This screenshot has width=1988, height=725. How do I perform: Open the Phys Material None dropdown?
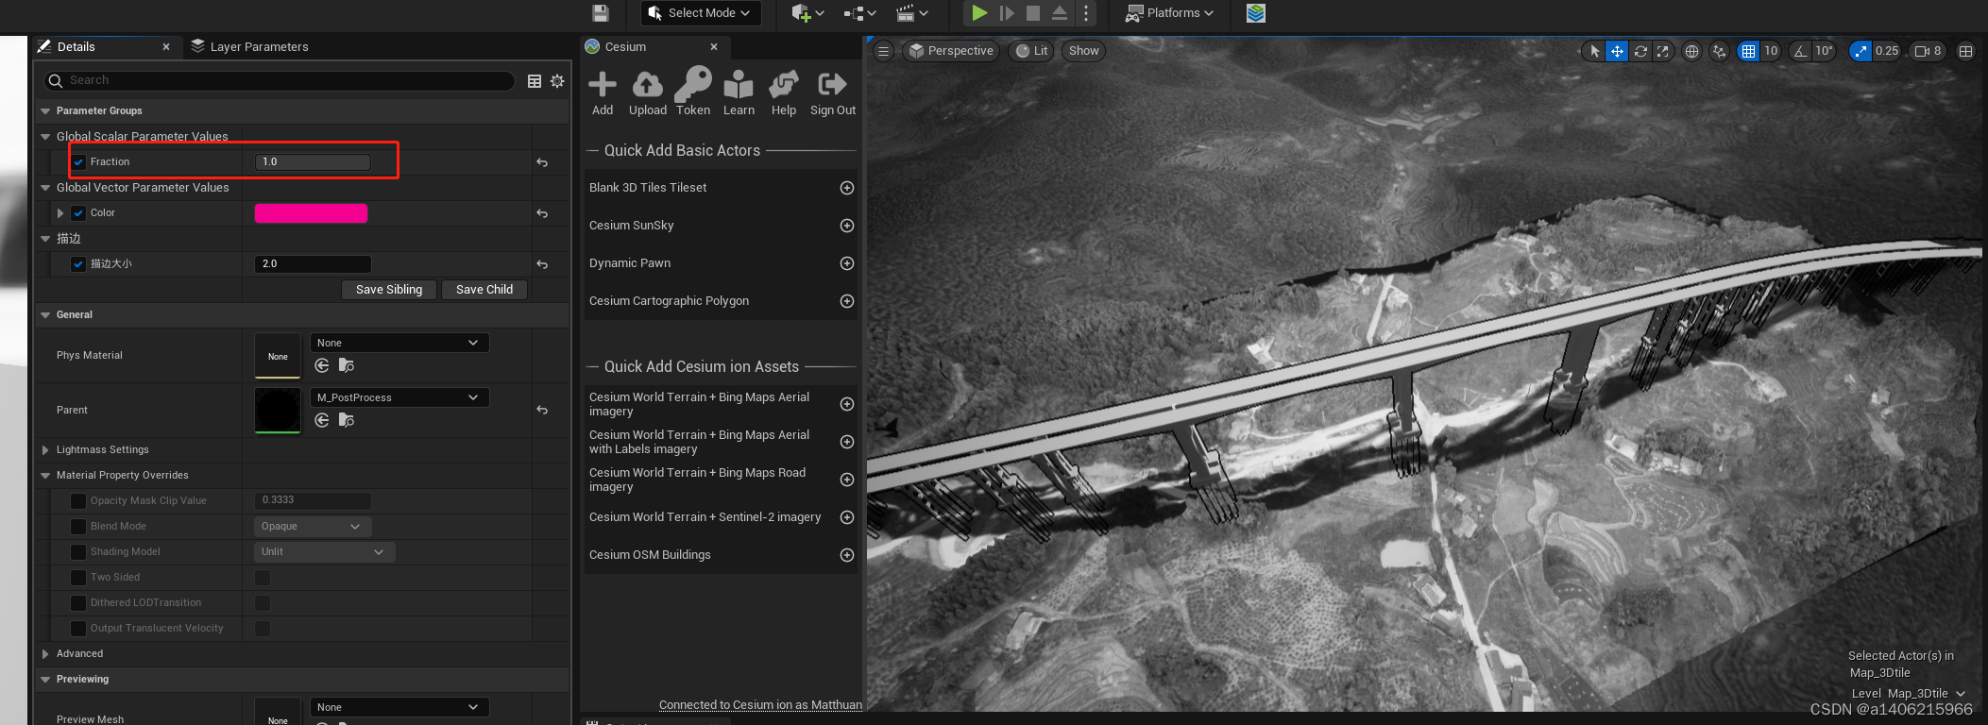point(399,343)
